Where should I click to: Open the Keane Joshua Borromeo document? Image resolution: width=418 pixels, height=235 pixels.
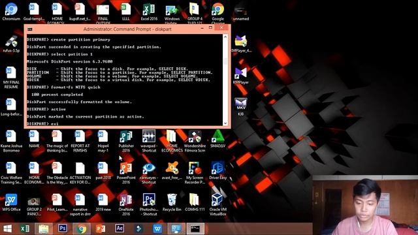click(x=11, y=141)
